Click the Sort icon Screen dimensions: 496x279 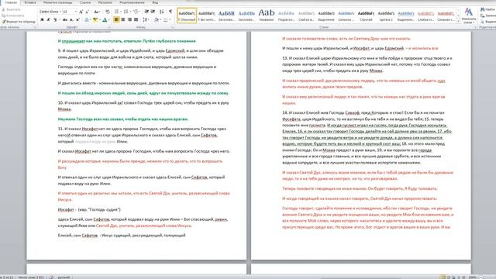pyautogui.click(x=162, y=12)
